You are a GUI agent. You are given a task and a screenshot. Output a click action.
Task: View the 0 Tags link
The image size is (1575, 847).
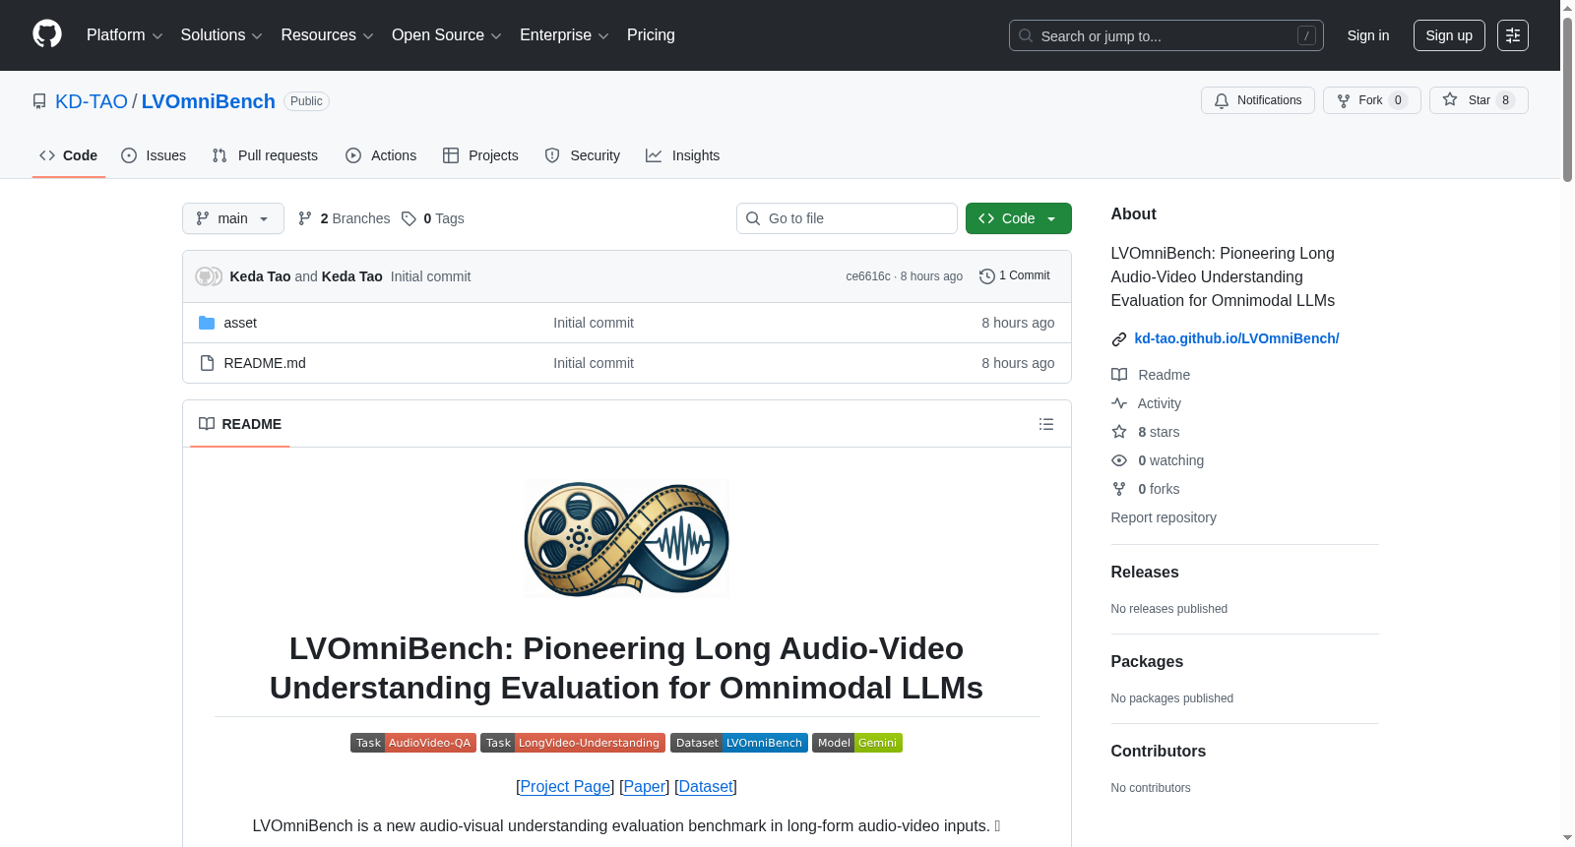tap(433, 218)
